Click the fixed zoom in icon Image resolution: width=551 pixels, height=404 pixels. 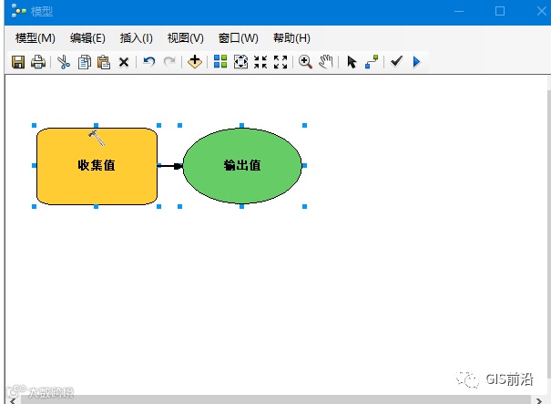(260, 62)
